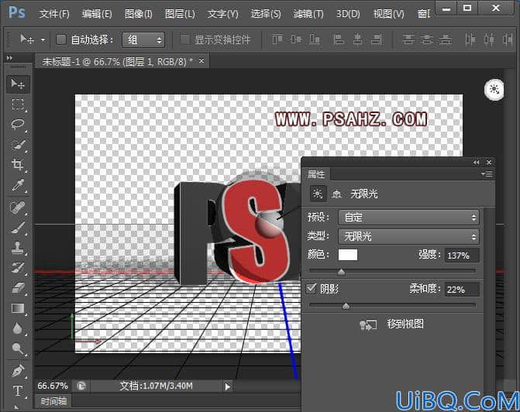Open the 图像(I) menu
520x412 pixels.
[x=138, y=14]
